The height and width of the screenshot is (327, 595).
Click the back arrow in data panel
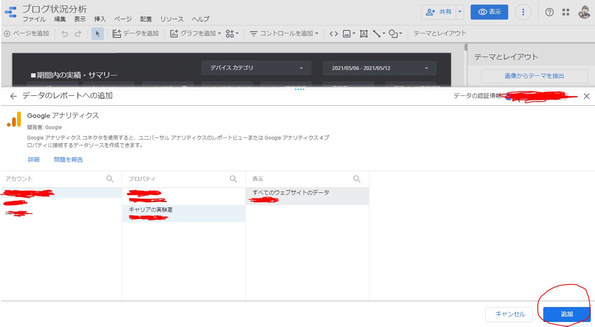[13, 96]
